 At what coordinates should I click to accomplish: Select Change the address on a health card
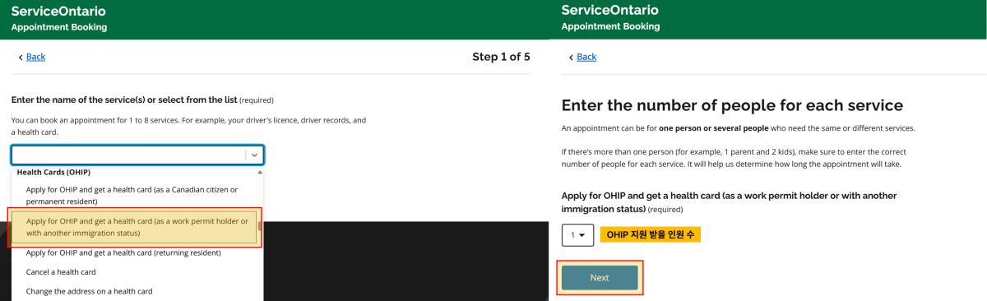point(89,291)
